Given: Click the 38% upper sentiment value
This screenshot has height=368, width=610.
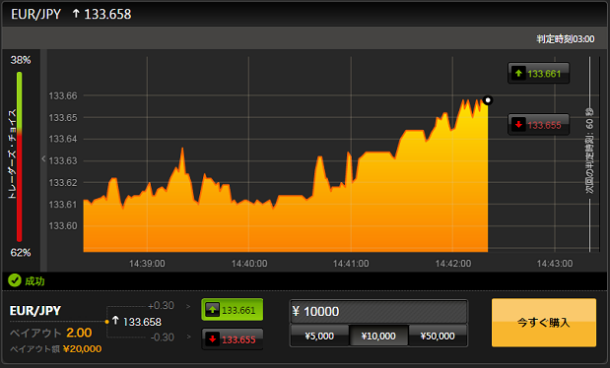Looking at the screenshot, I should coord(21,60).
